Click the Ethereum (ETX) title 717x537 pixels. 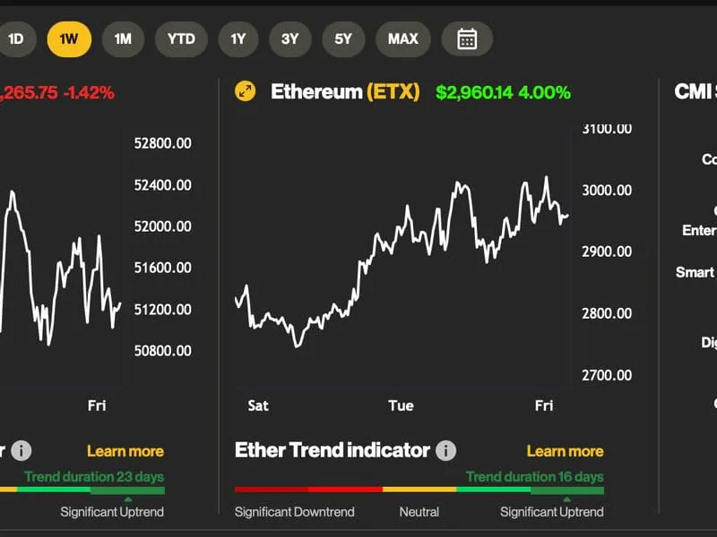click(346, 90)
